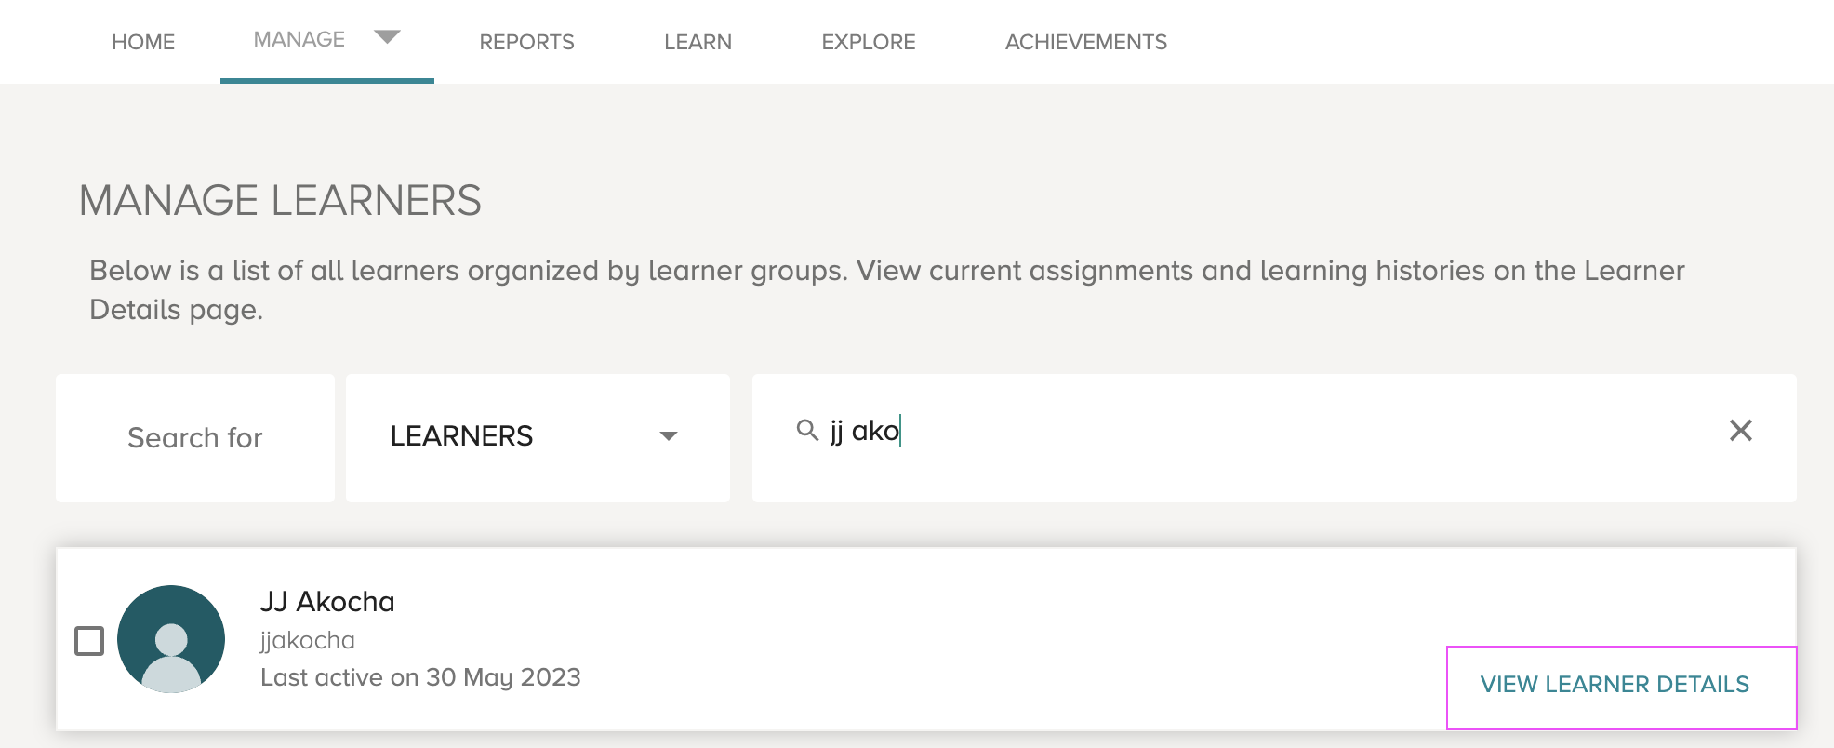Select the MANAGE tab label
The height and width of the screenshot is (748, 1834).
coord(299,39)
